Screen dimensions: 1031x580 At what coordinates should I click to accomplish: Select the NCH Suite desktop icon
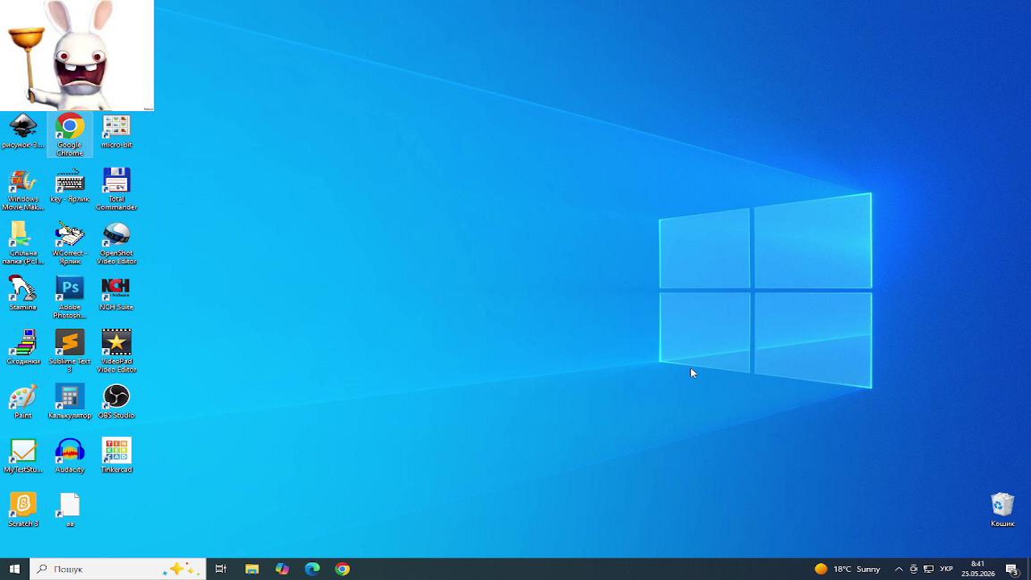click(117, 294)
